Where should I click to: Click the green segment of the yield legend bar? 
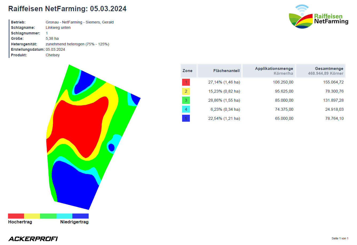point(48,216)
